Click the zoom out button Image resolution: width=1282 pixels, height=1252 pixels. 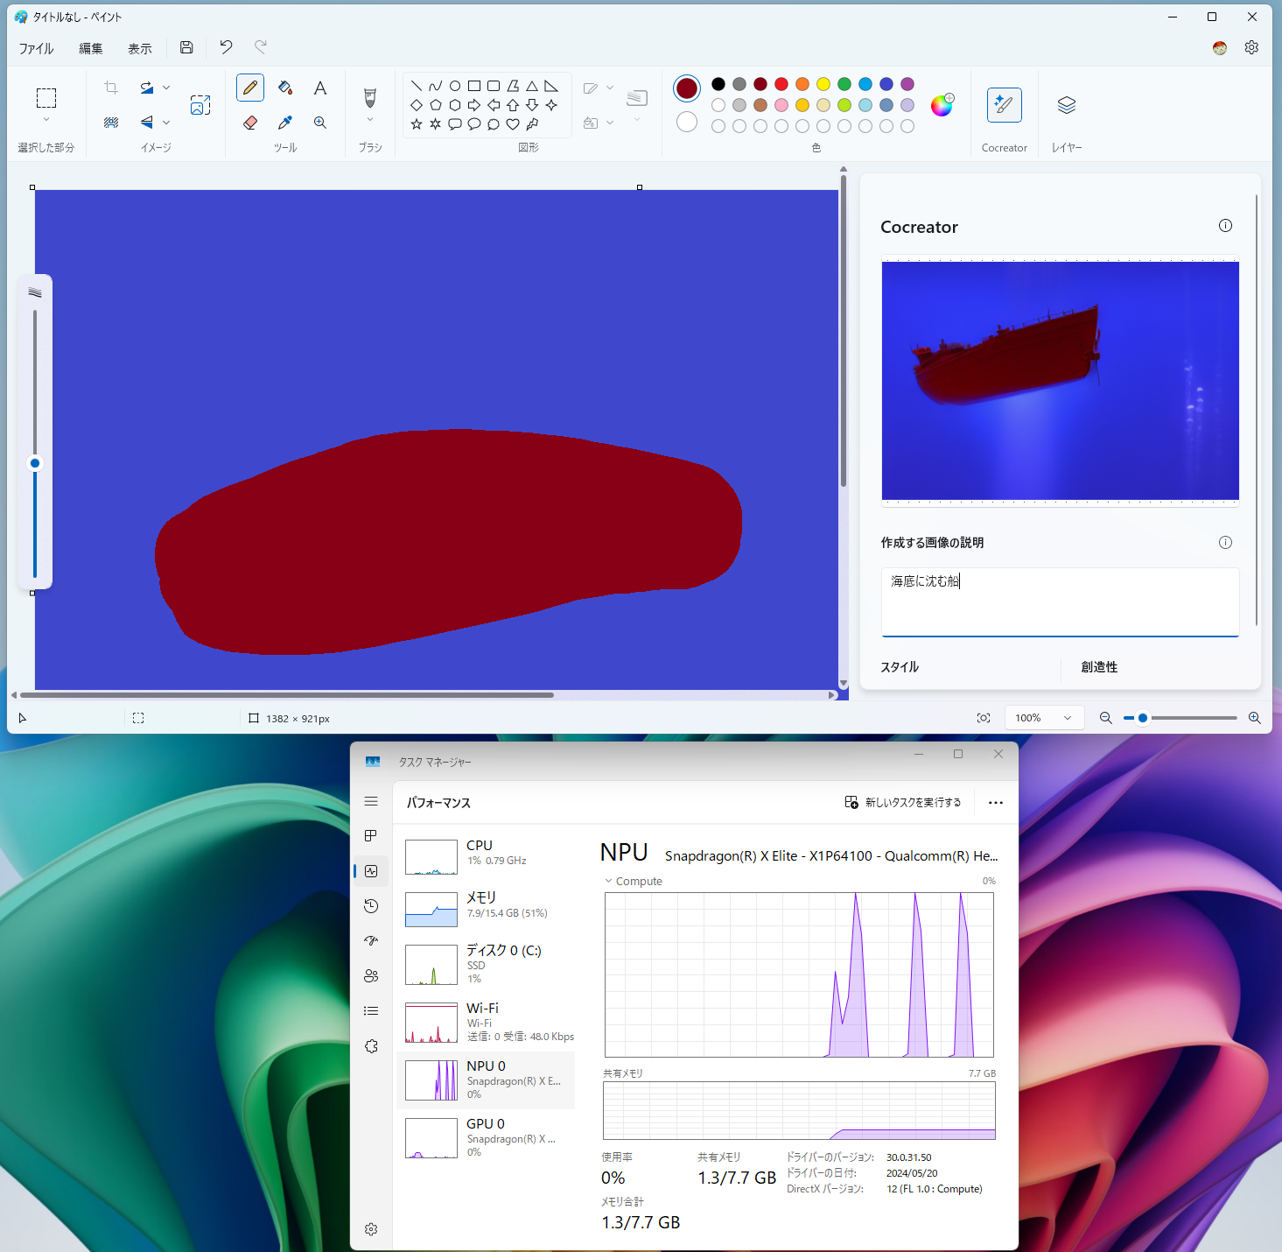coord(1105,718)
